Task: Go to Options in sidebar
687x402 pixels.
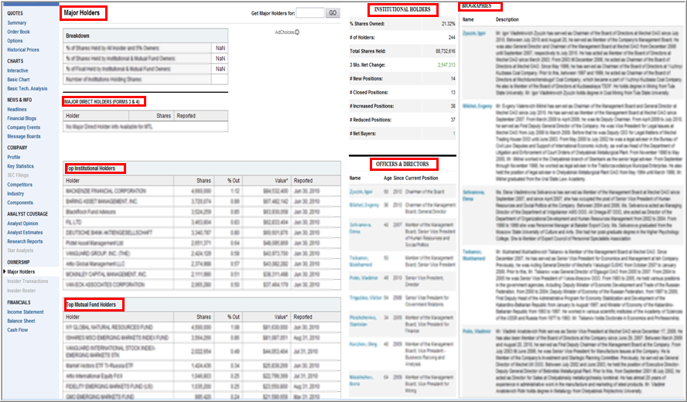Action: pyautogui.click(x=15, y=41)
